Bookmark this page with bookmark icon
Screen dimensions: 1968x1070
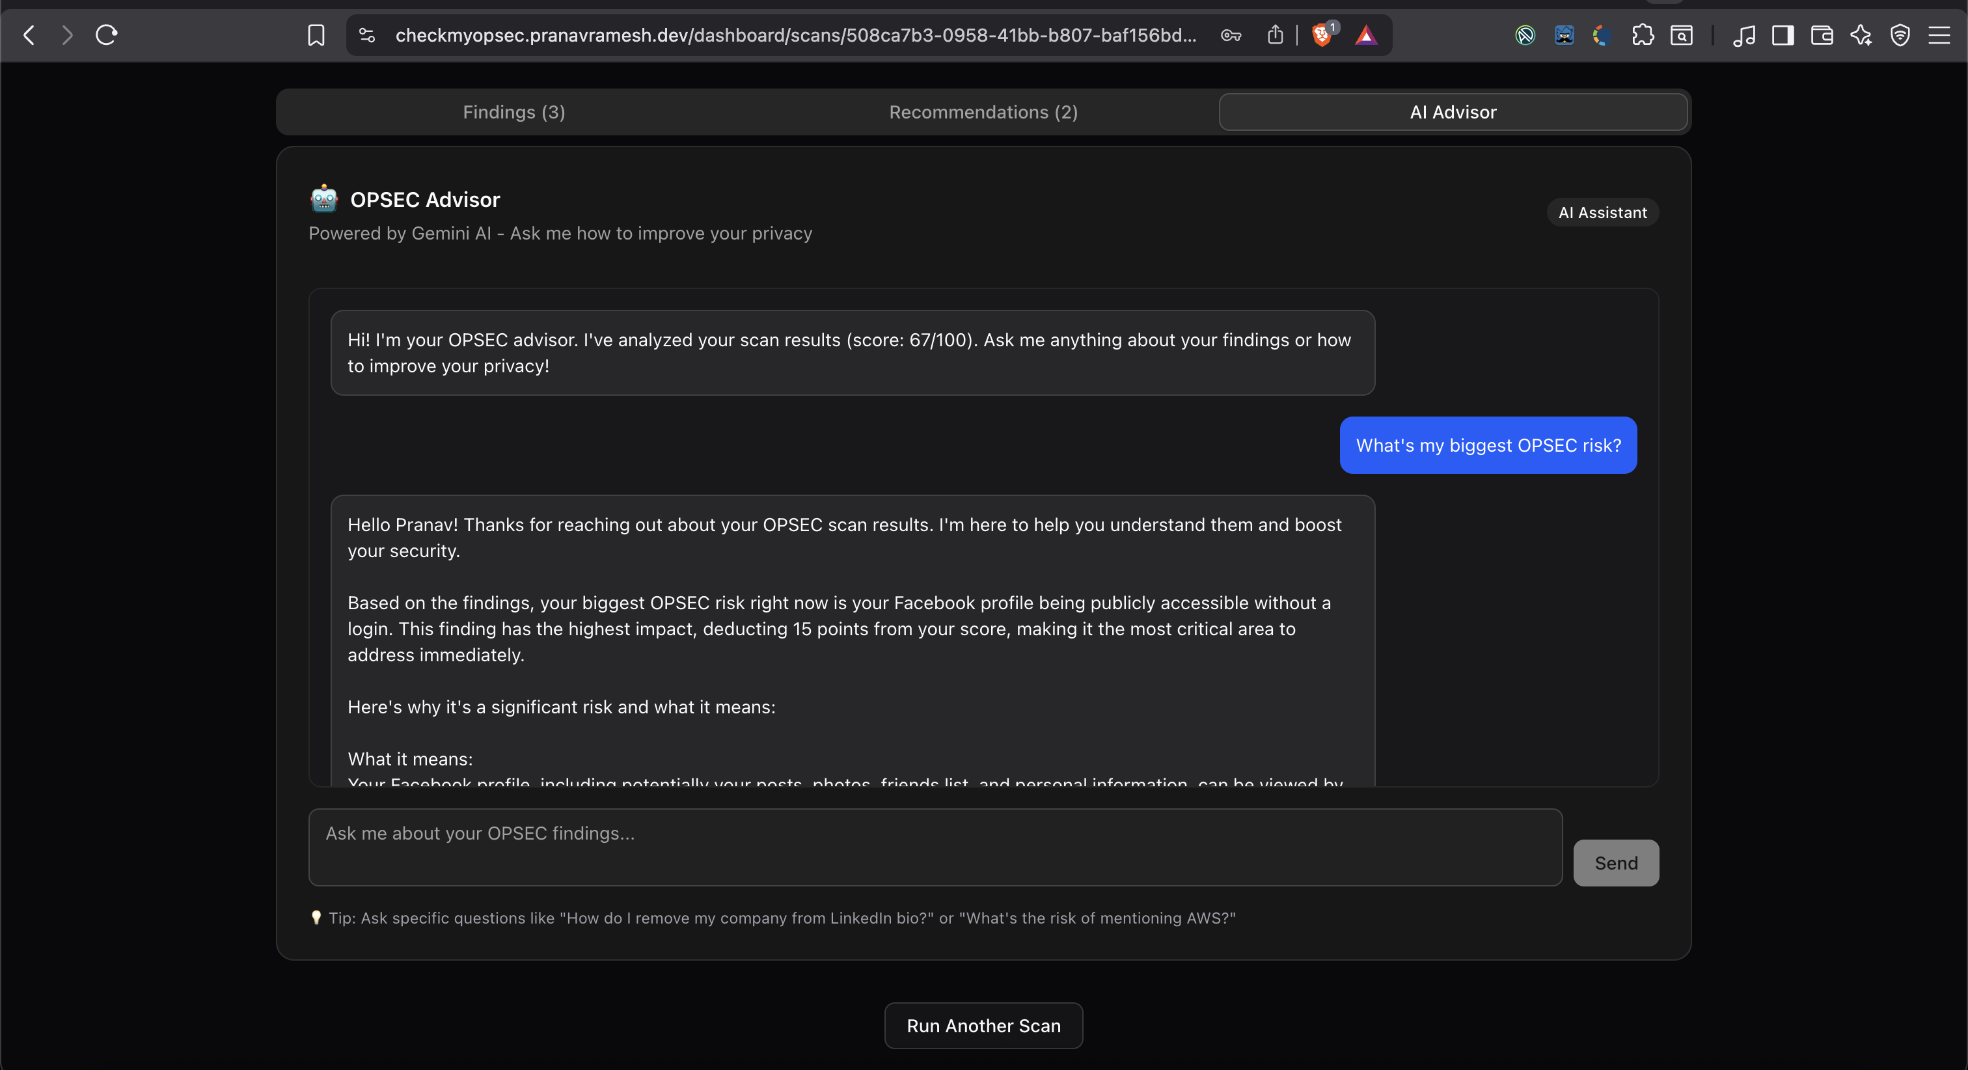(x=316, y=35)
